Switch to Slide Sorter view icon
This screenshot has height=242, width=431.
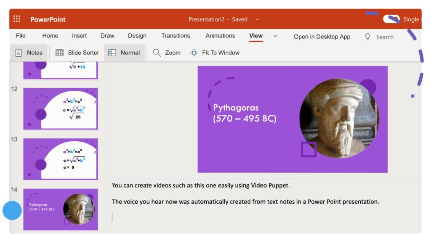click(59, 53)
